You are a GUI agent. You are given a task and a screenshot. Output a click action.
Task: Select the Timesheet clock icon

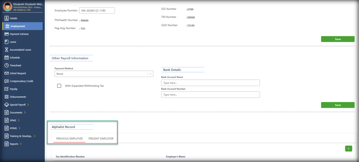pos(7,65)
